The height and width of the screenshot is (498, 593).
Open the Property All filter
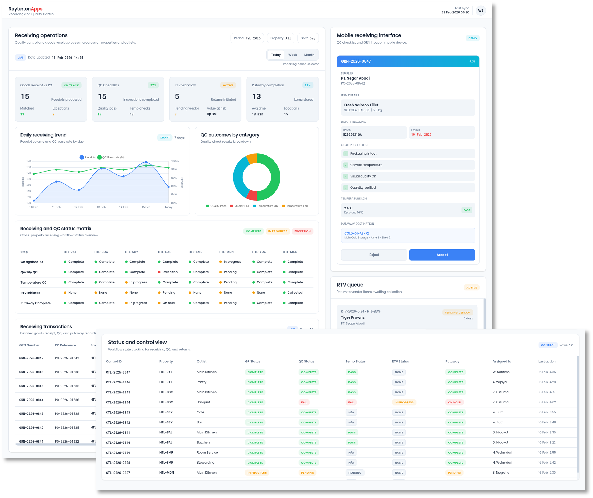coord(280,38)
